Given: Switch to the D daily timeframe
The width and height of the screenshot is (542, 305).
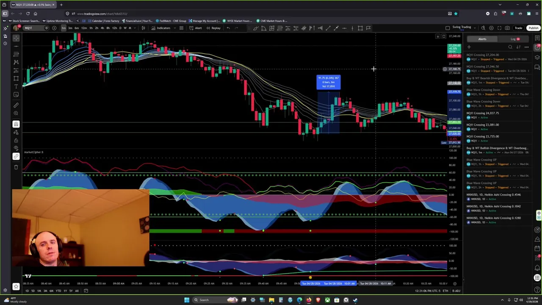Looking at the screenshot, I should click(120, 28).
